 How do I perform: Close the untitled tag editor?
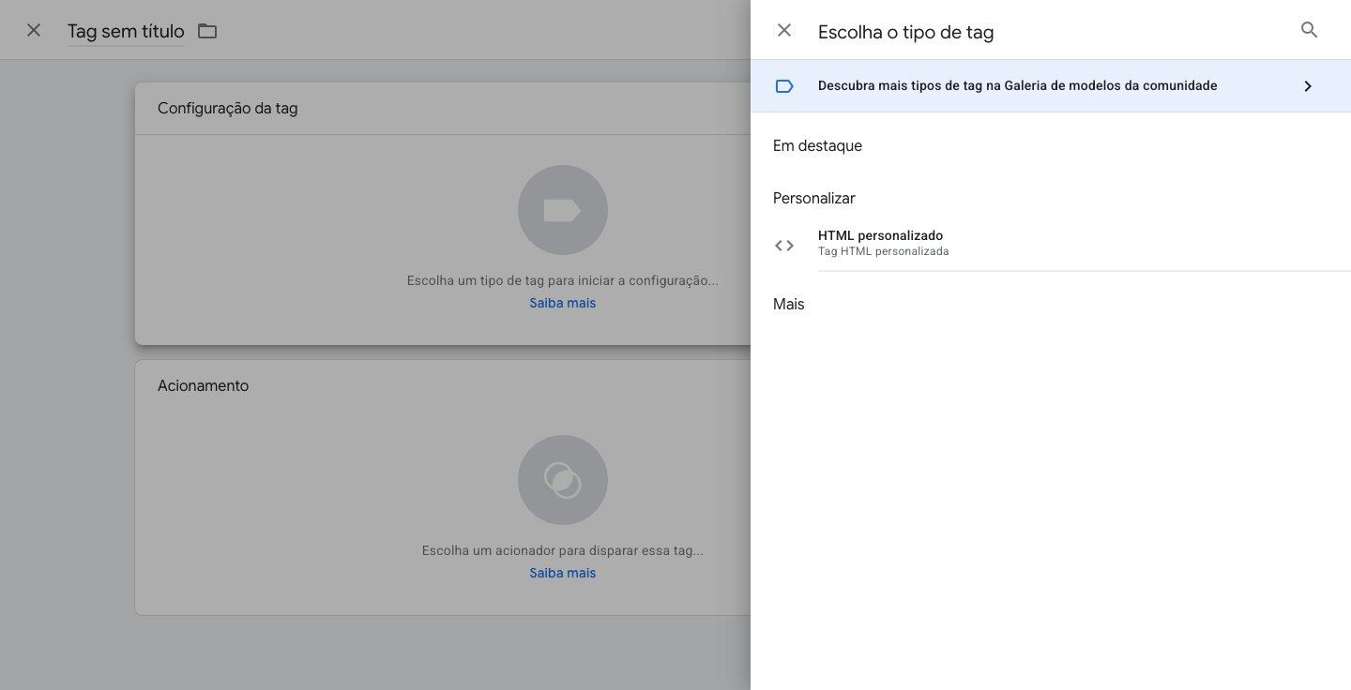(34, 30)
